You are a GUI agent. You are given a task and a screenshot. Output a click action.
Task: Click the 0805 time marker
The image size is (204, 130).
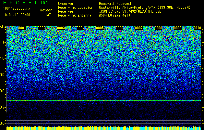click(x=100, y=28)
